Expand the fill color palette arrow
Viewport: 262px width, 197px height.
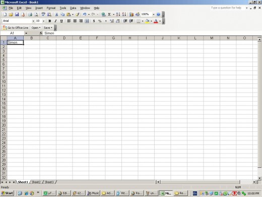click(x=151, y=21)
